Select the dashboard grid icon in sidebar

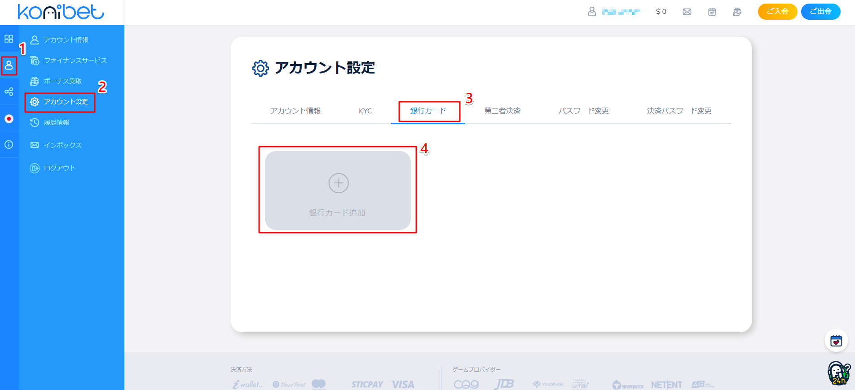point(9,39)
